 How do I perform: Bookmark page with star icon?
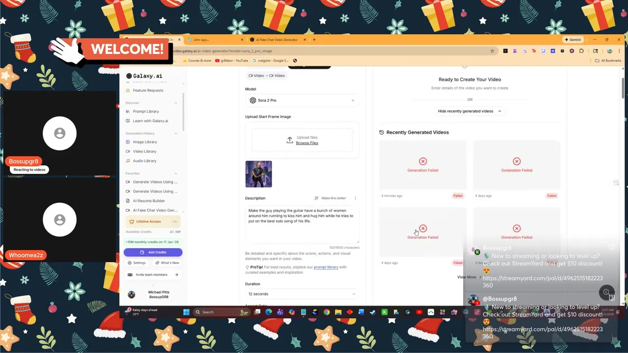pos(492,51)
